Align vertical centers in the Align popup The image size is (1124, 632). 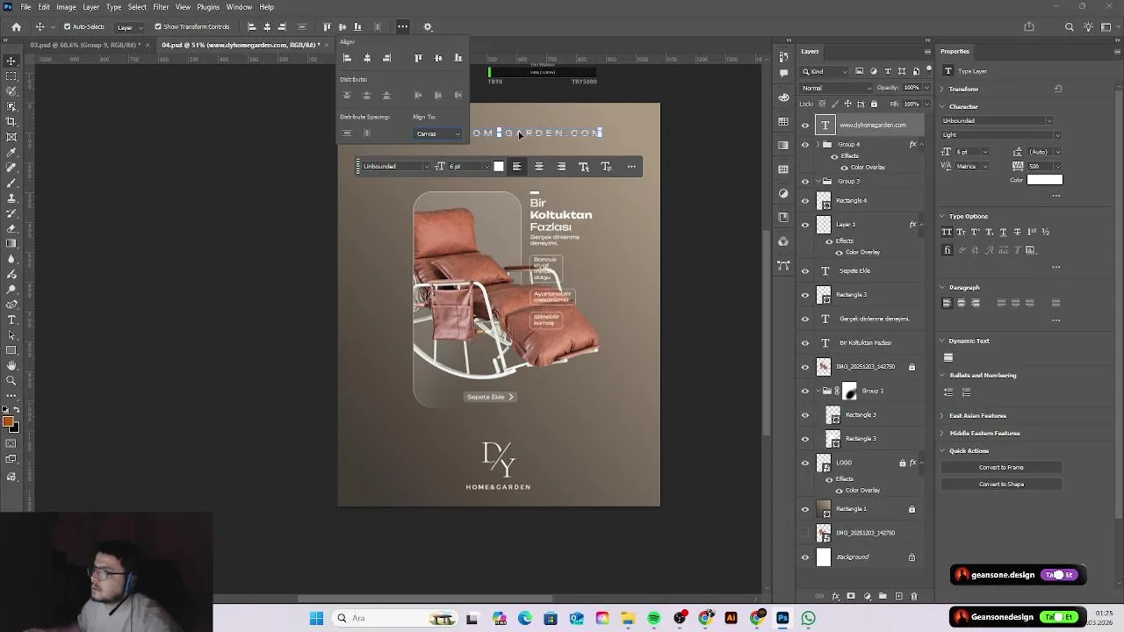[x=438, y=58]
